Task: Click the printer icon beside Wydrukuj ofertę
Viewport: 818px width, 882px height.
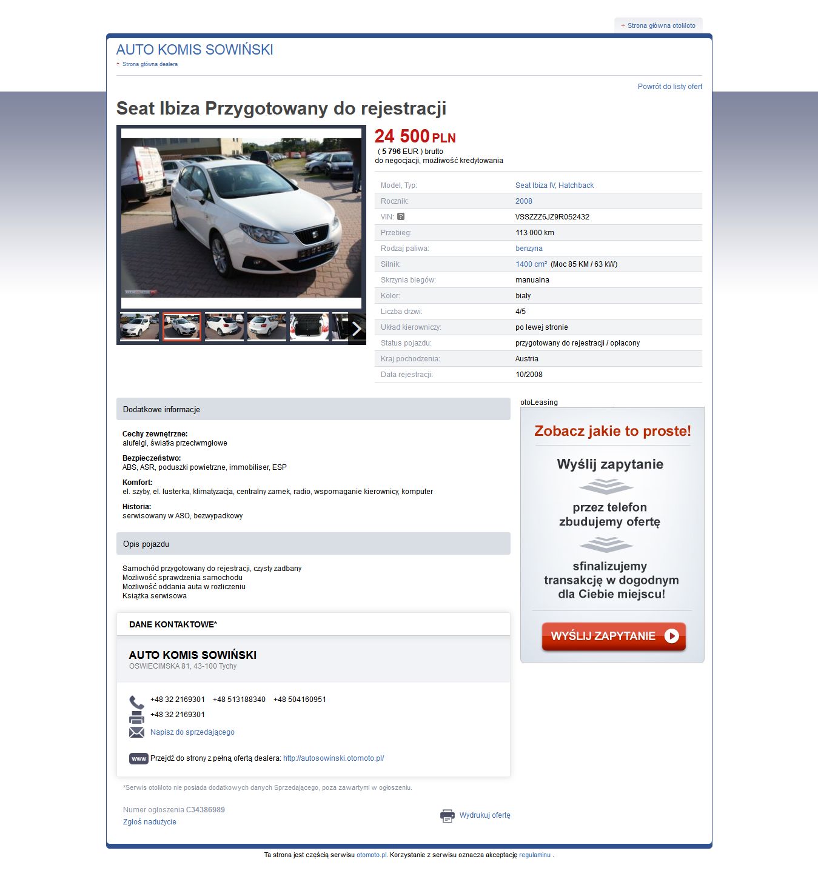Action: tap(448, 816)
